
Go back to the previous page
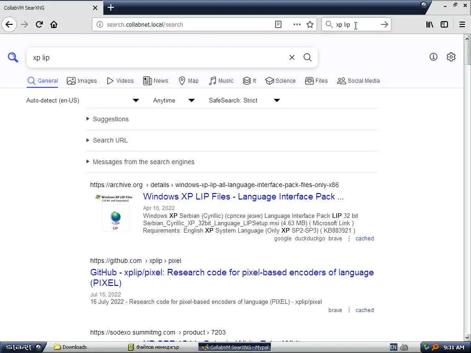click(x=9, y=24)
